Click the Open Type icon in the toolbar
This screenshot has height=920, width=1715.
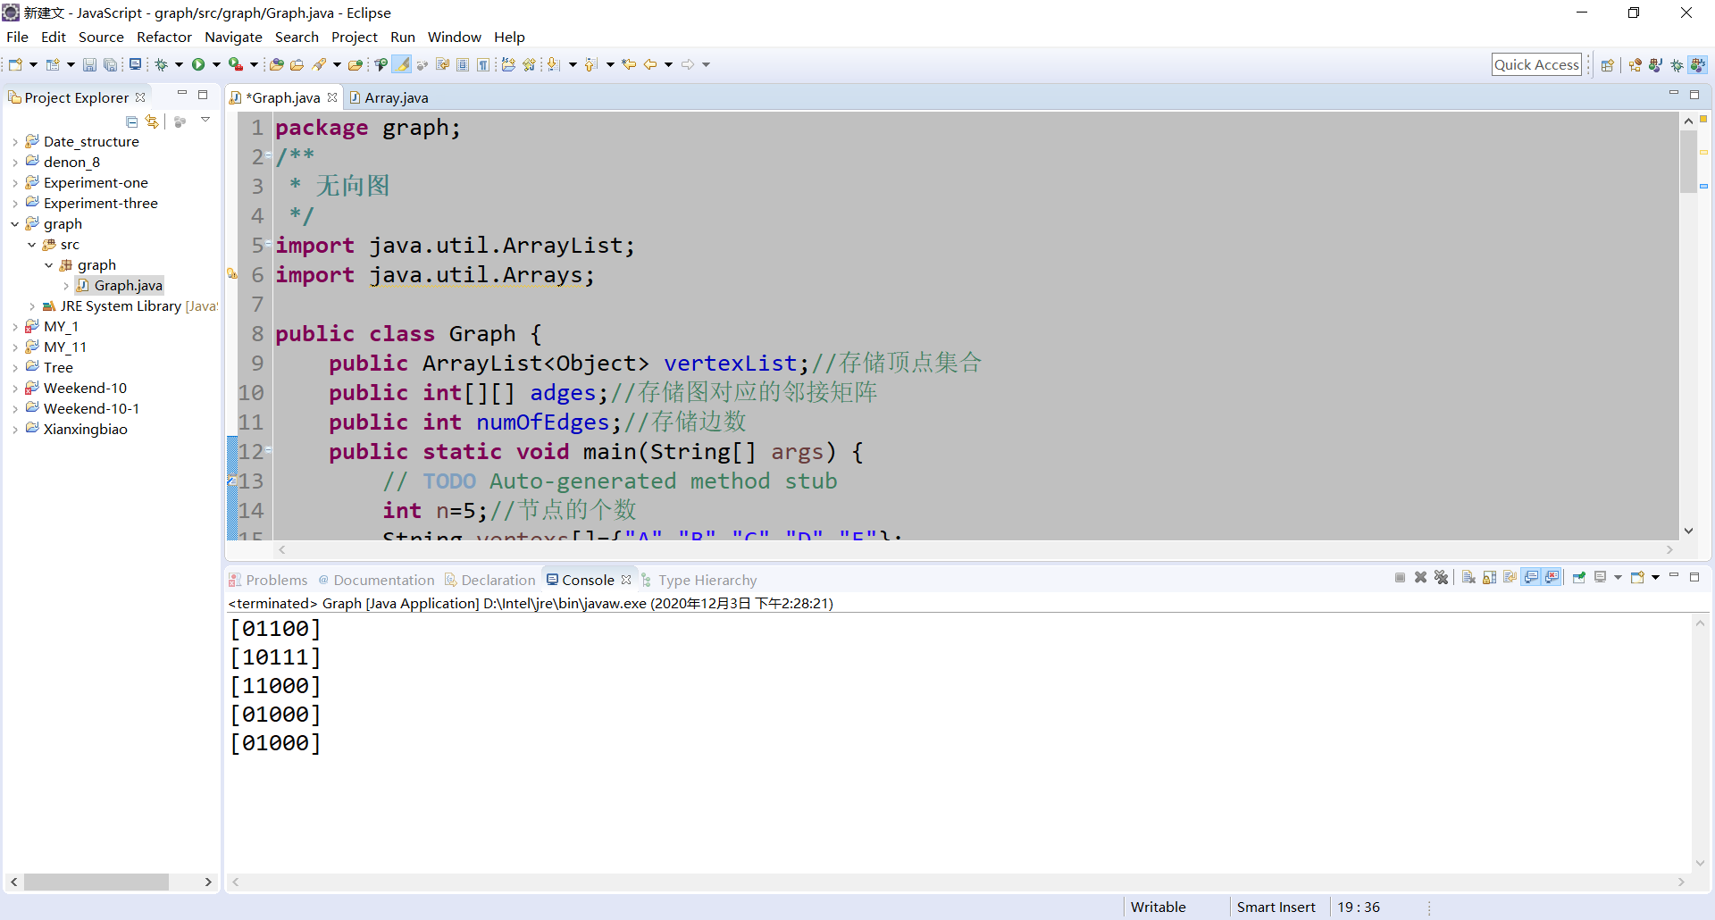pos(277,64)
